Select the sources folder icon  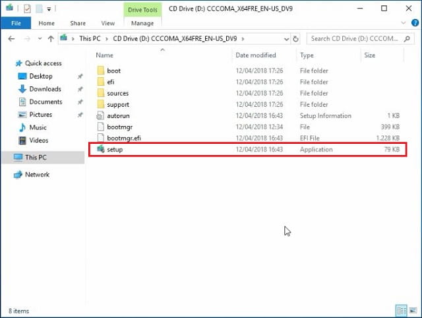pyautogui.click(x=101, y=93)
